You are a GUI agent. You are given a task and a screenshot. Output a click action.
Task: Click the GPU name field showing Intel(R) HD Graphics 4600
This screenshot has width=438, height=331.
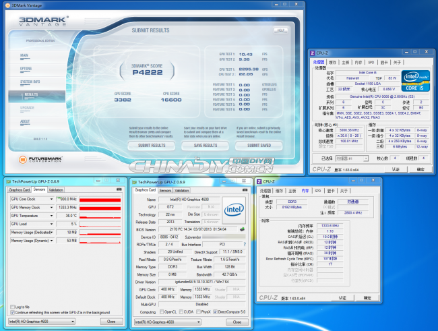click(x=189, y=200)
